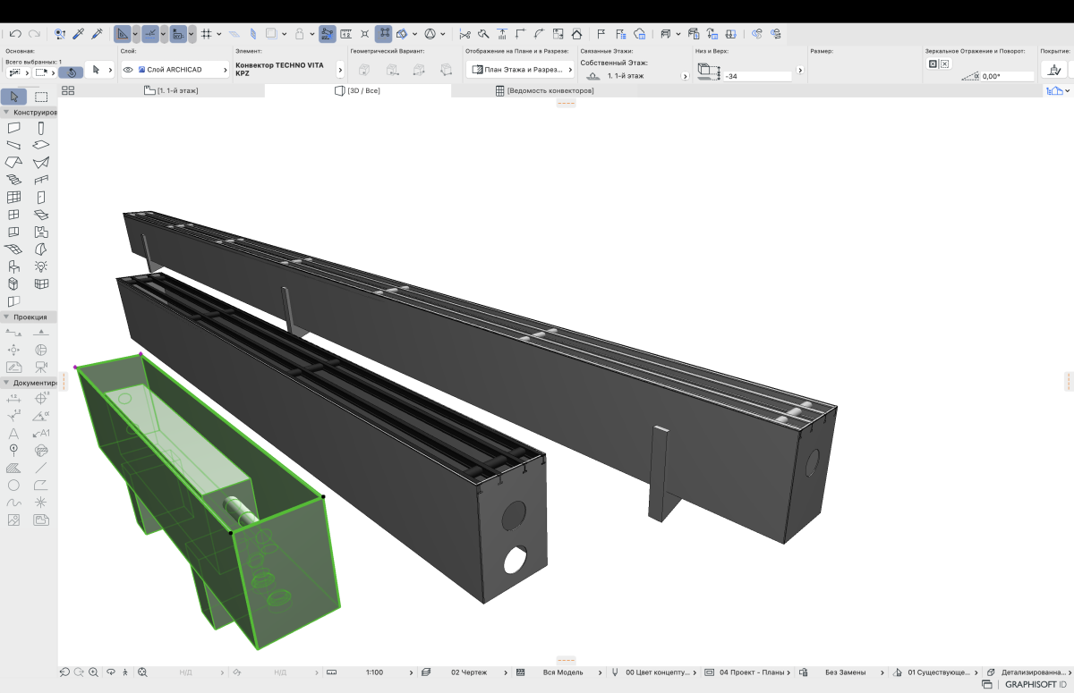
Task: Collapse the Конструирование toolbox section
Action: [x=6, y=113]
